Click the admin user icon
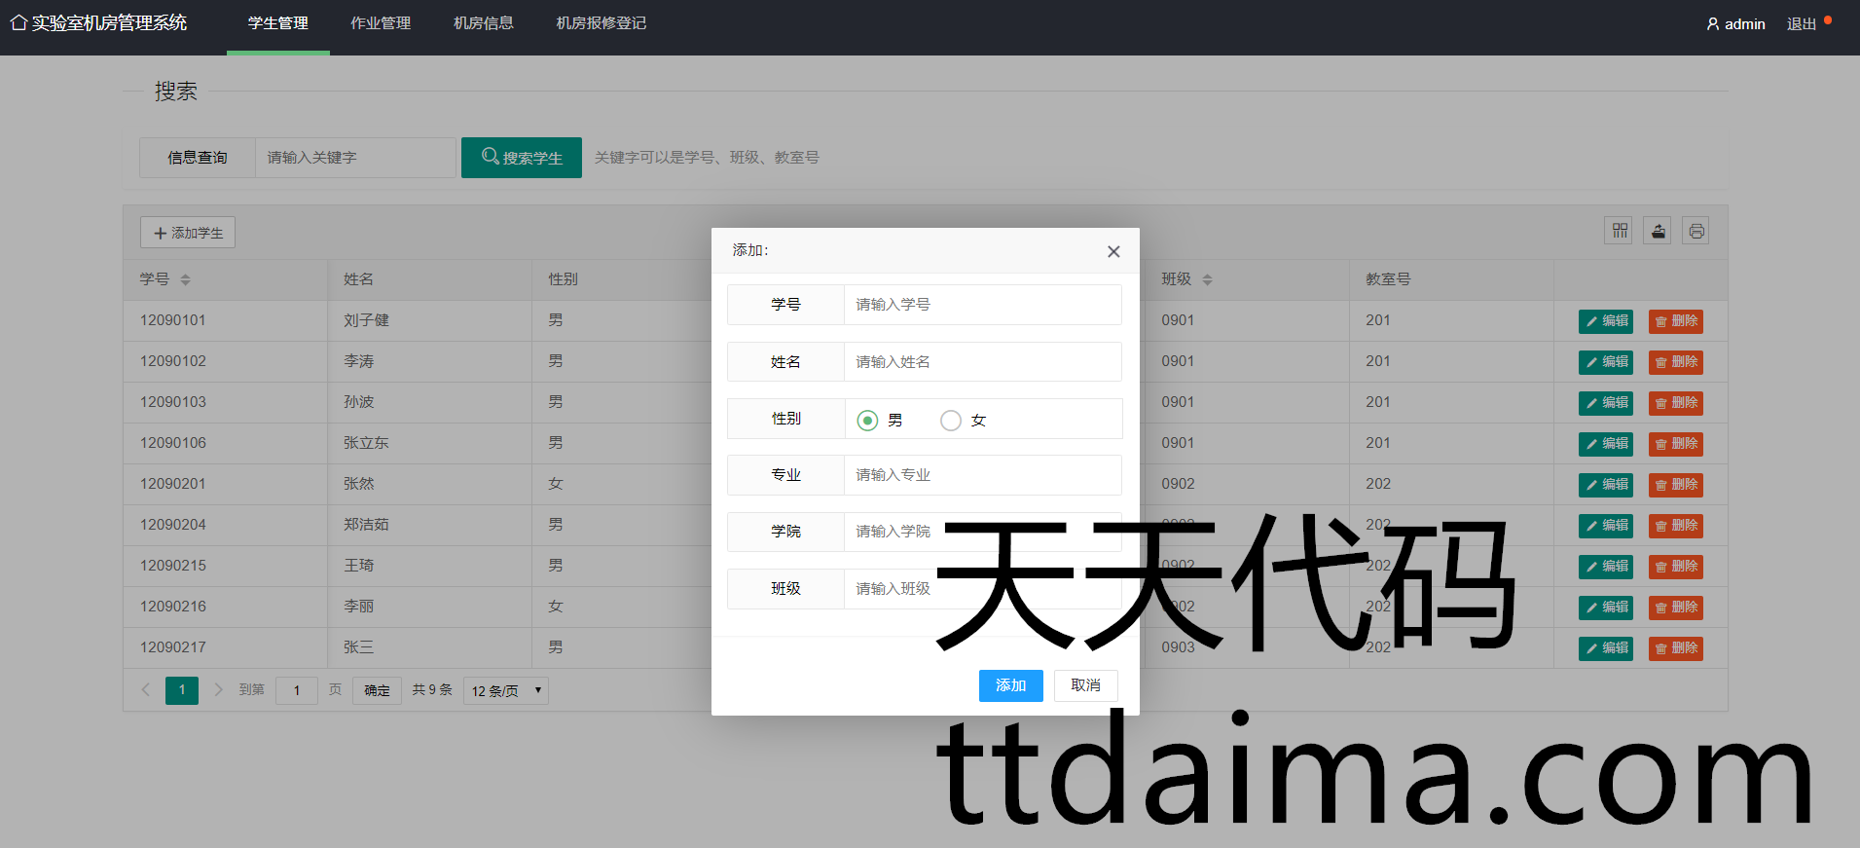The image size is (1860, 848). pos(1712,24)
